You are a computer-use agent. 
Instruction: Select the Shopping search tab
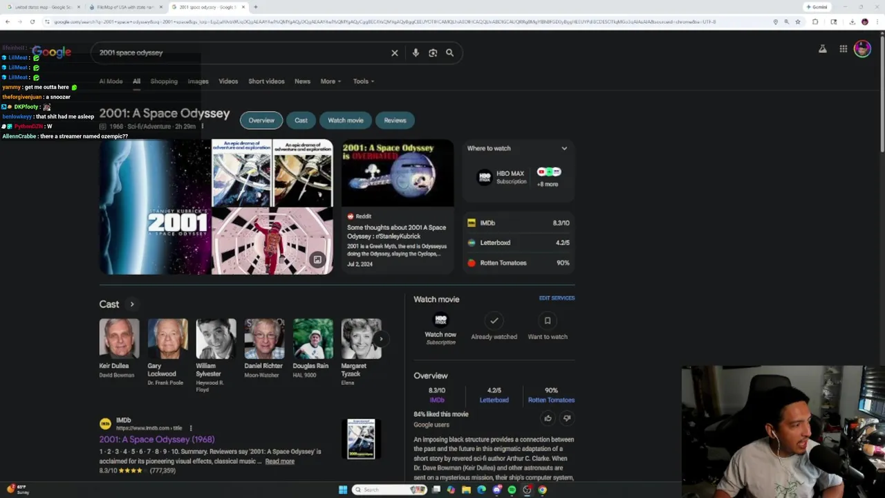[164, 81]
